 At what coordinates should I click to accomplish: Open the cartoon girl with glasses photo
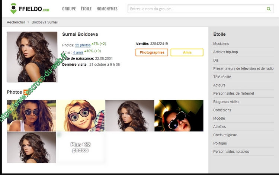(80, 116)
